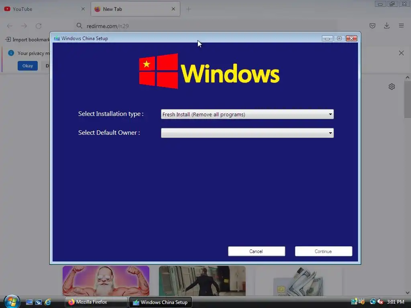Open the Default Owner dropdown
Viewport: 411px width, 308px height.
tap(247, 133)
